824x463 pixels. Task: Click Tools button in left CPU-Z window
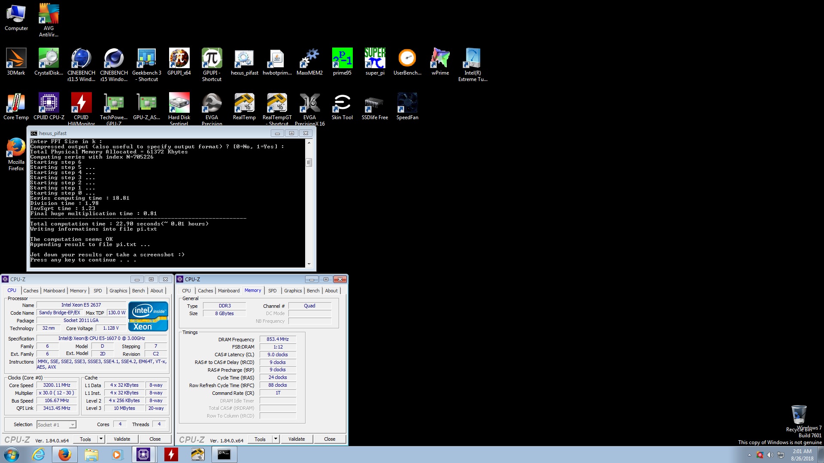(x=85, y=439)
